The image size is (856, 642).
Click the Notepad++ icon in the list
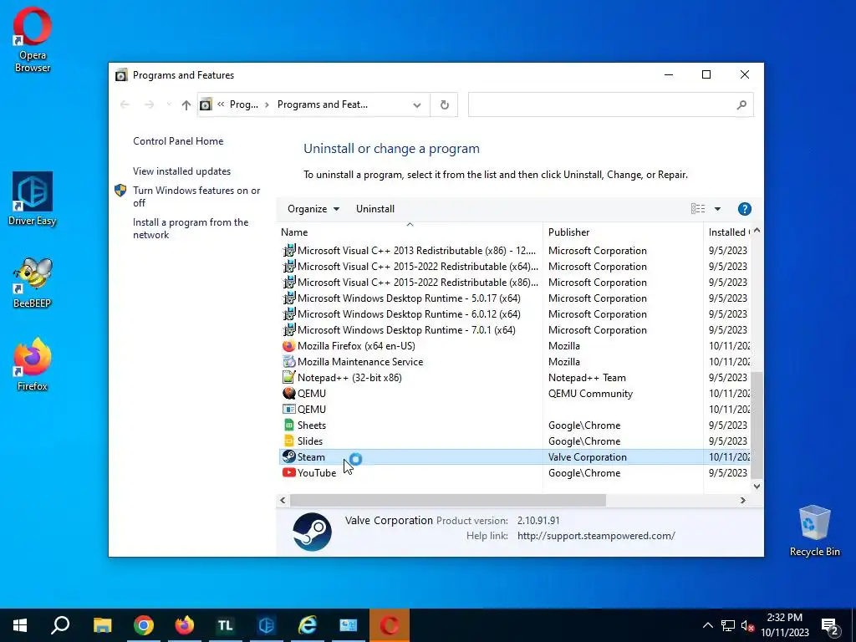coord(288,378)
